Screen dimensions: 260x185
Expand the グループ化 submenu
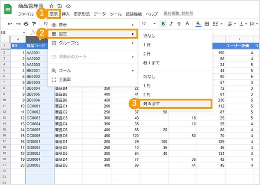coord(93,43)
